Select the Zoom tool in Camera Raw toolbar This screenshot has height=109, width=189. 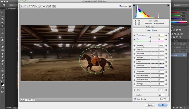22,6
